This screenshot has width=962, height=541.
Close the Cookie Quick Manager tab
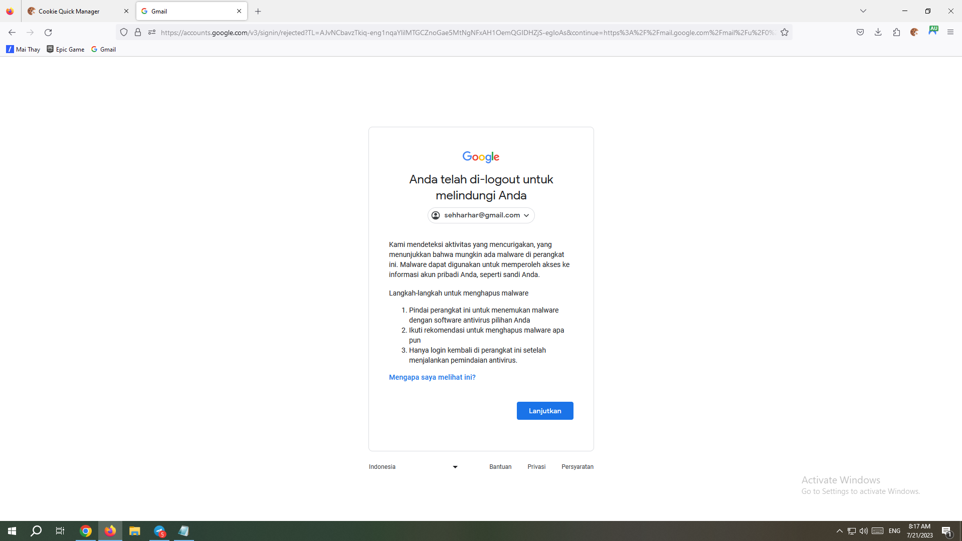tap(126, 11)
